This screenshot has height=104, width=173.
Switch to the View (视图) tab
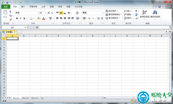click(68, 7)
